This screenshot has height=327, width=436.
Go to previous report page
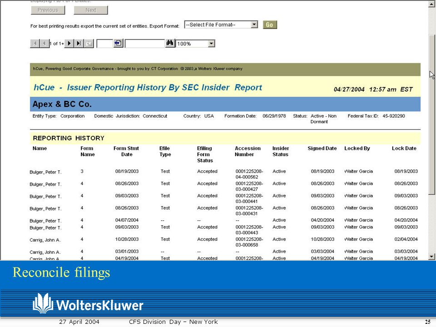[x=44, y=44]
